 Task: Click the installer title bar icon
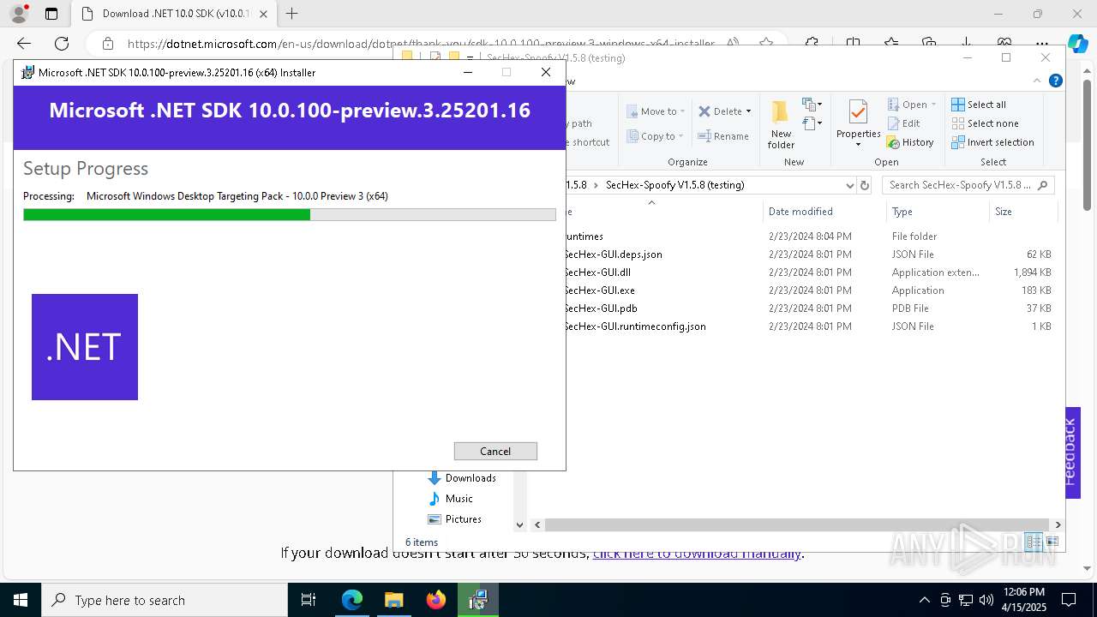pos(27,73)
